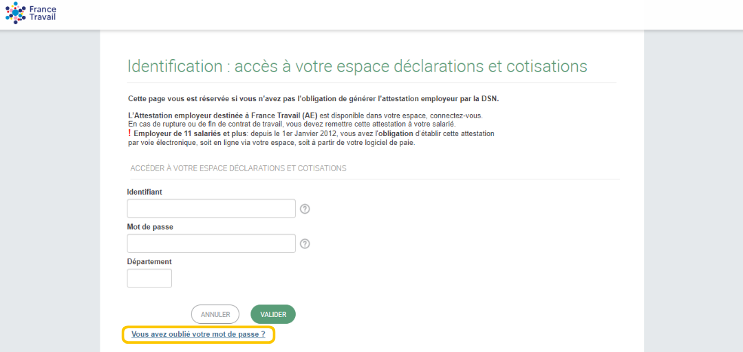The image size is (743, 352).
Task: Click the 'Mot de passe' field label
Action: [x=150, y=227]
